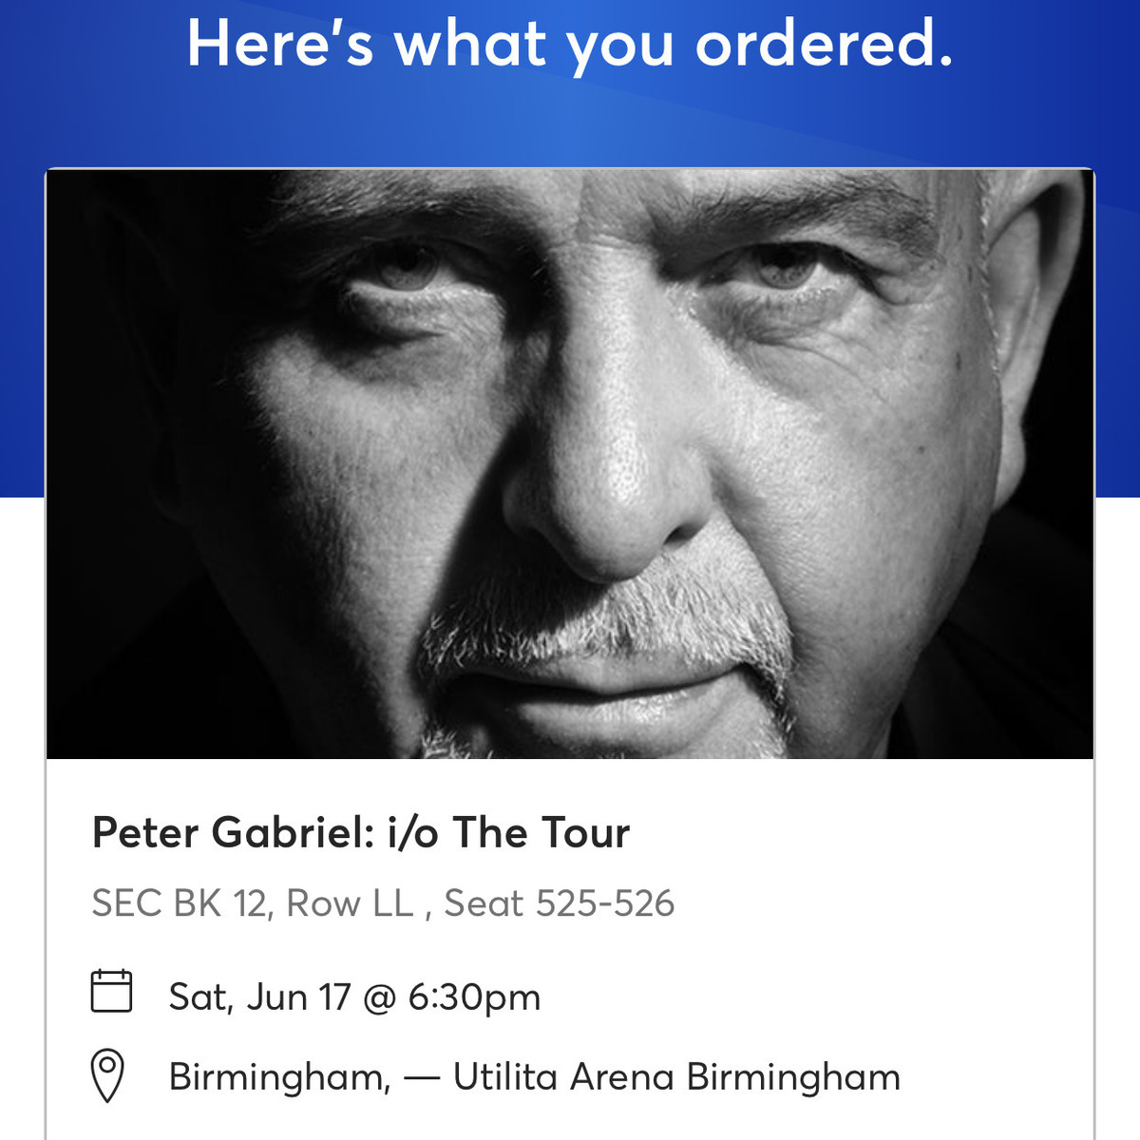The image size is (1140, 1140).
Task: Select the 'SEC BK 12' section label
Action: 180,903
